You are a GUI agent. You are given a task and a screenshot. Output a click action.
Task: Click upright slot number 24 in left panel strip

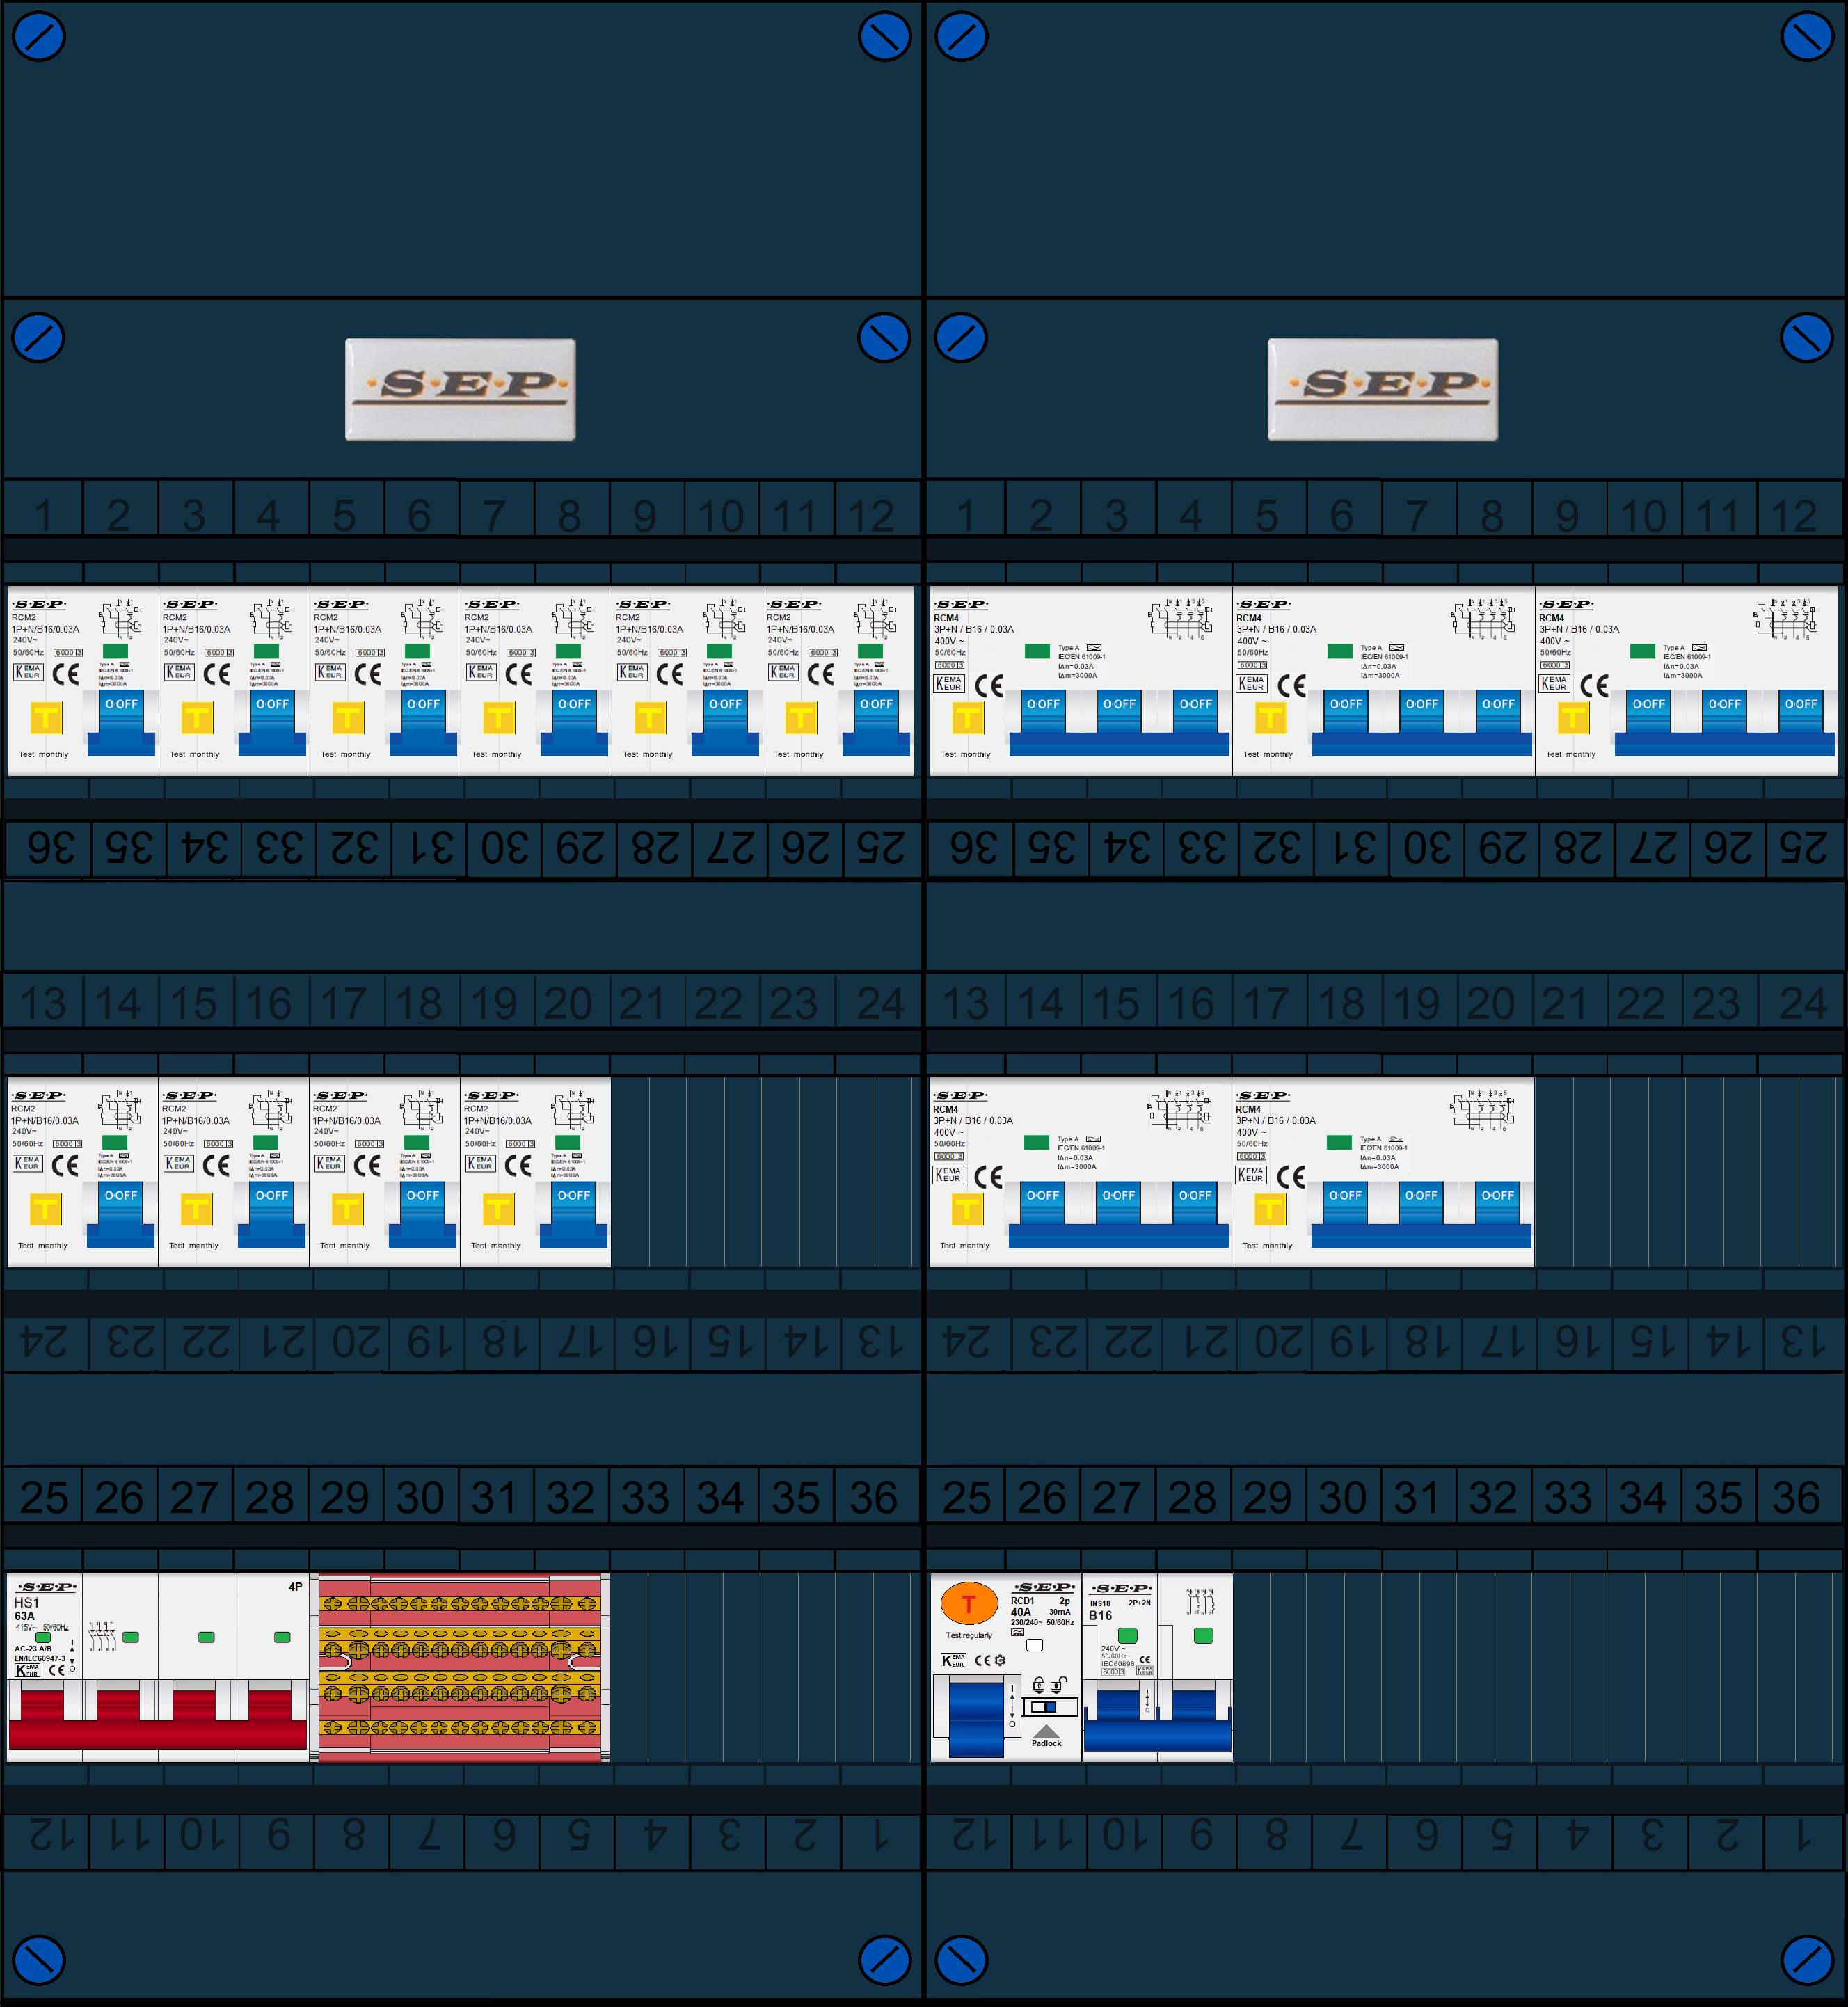[x=880, y=1004]
